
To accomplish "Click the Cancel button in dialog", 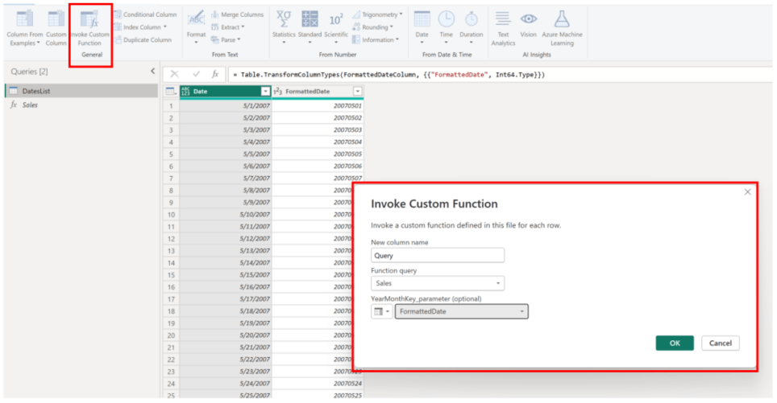I will tap(720, 343).
